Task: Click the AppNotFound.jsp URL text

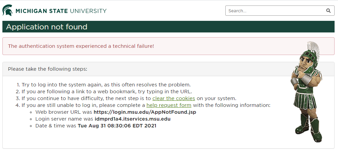Action: [x=145, y=112]
